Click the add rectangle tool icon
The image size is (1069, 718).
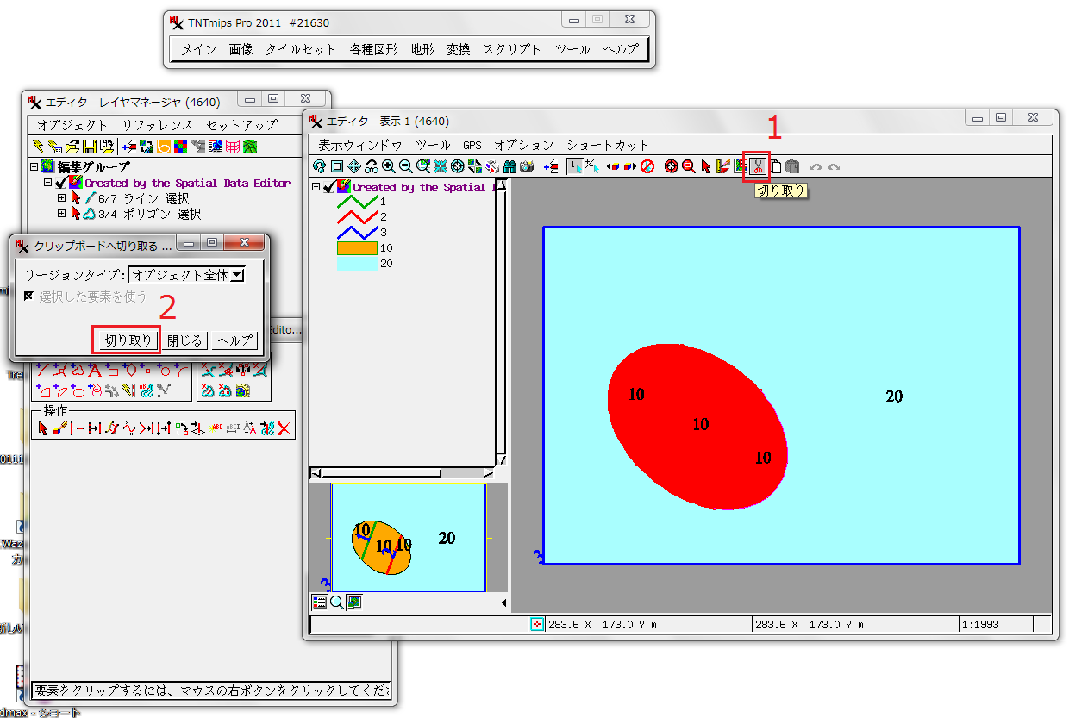113,371
